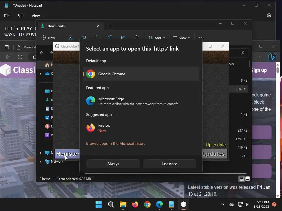This screenshot has width=282, height=211.
Task: Select Microsoft Edge in featured app
Action: (141, 101)
